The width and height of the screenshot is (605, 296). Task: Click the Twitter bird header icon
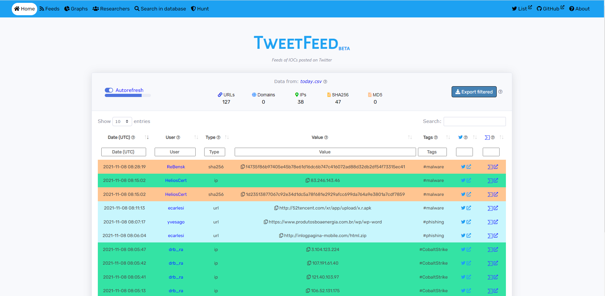point(460,137)
